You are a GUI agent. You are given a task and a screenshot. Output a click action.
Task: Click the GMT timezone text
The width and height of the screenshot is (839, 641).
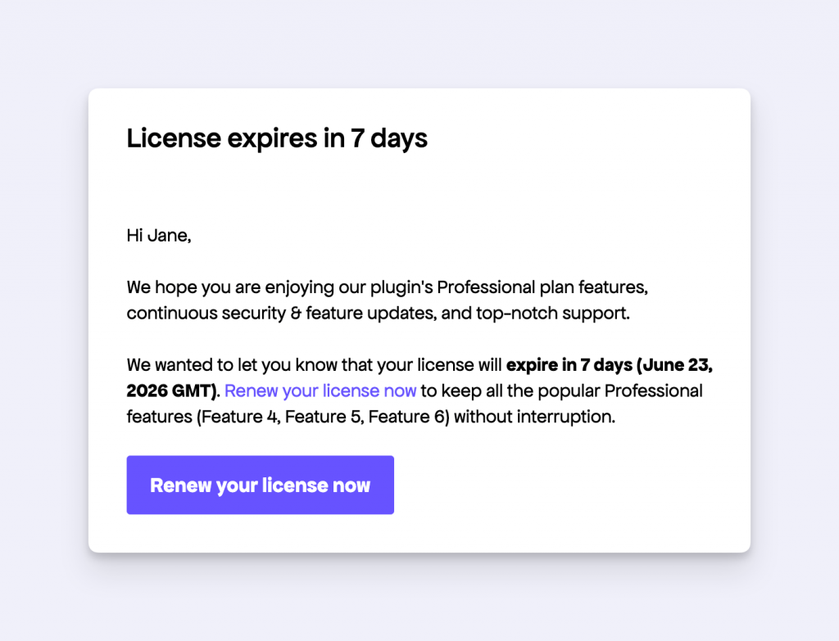(188, 390)
